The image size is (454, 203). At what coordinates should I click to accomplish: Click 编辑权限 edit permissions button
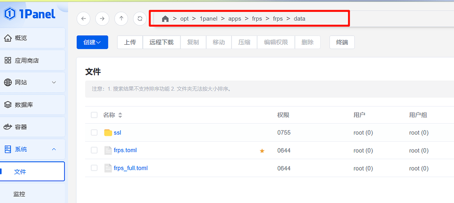276,42
